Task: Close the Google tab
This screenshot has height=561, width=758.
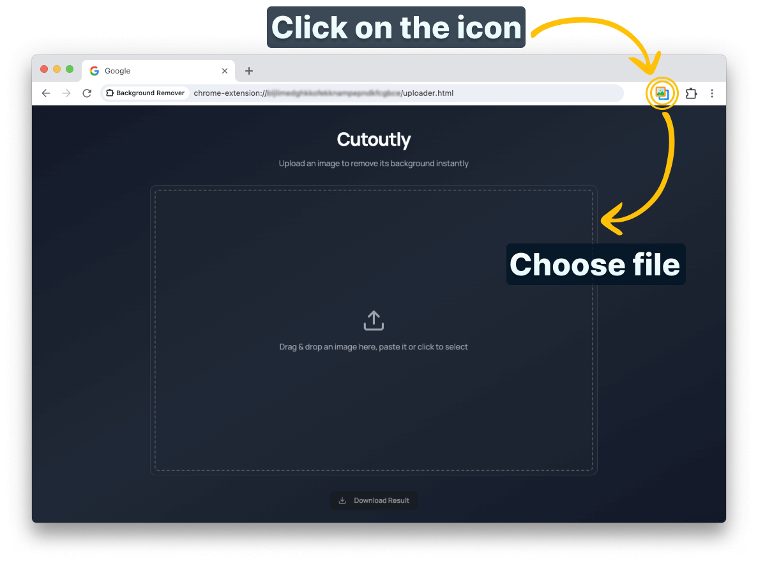Action: [225, 71]
